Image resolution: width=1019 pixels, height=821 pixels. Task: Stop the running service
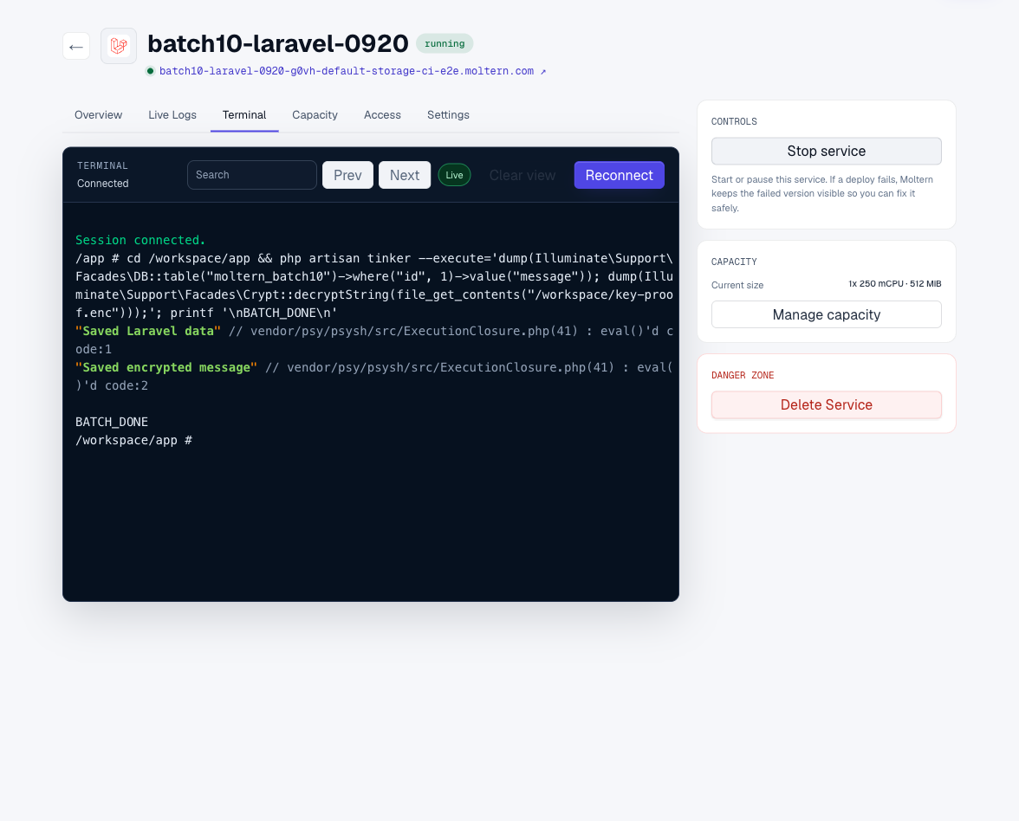pyautogui.click(x=826, y=151)
